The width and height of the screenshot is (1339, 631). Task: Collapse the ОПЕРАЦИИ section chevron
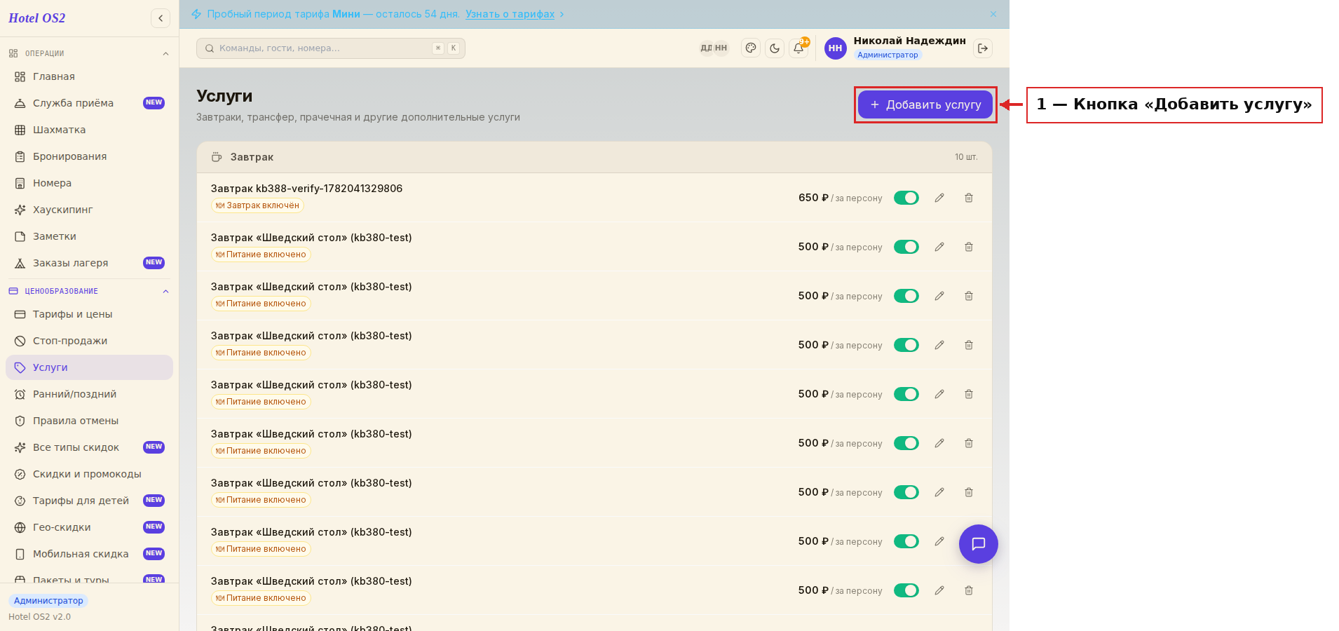tap(165, 54)
